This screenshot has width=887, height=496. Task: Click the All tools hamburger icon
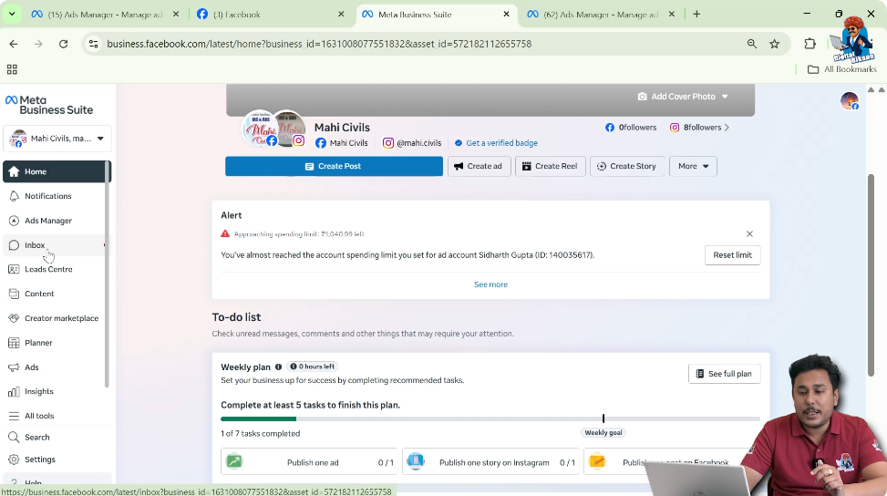click(14, 416)
